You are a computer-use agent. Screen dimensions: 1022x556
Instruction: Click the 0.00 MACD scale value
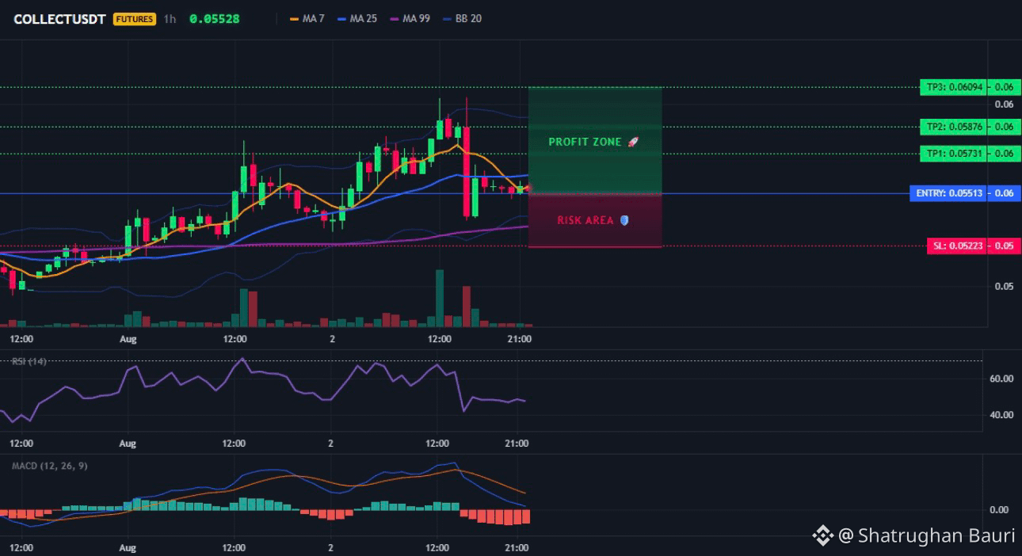999,510
